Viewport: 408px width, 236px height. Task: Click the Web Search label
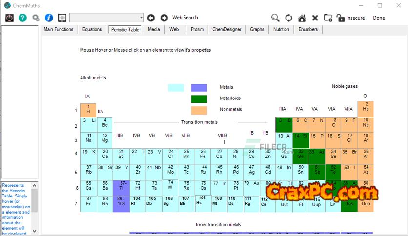(x=185, y=18)
